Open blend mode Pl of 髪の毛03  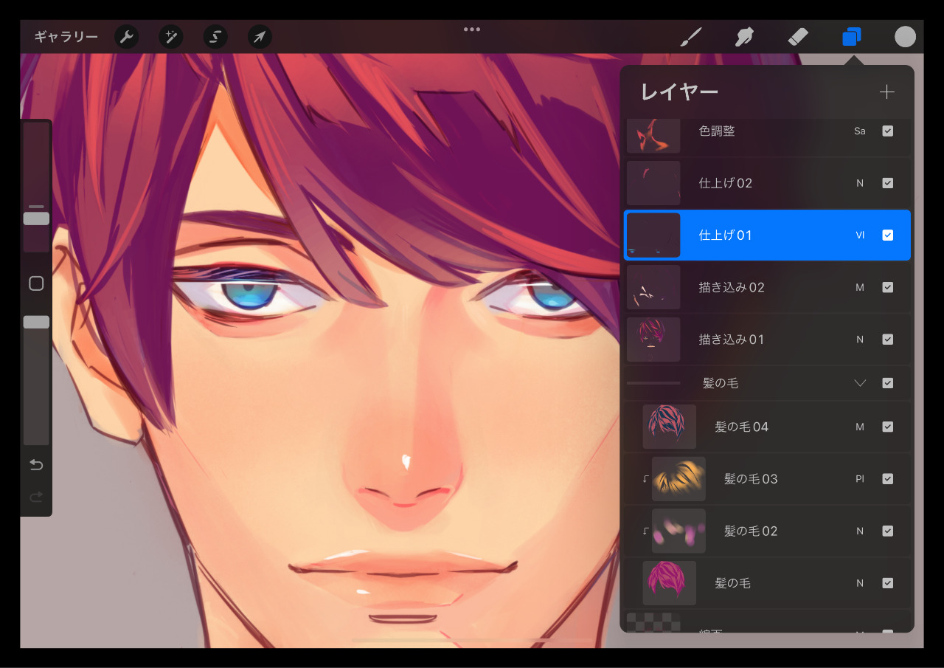[x=859, y=479]
